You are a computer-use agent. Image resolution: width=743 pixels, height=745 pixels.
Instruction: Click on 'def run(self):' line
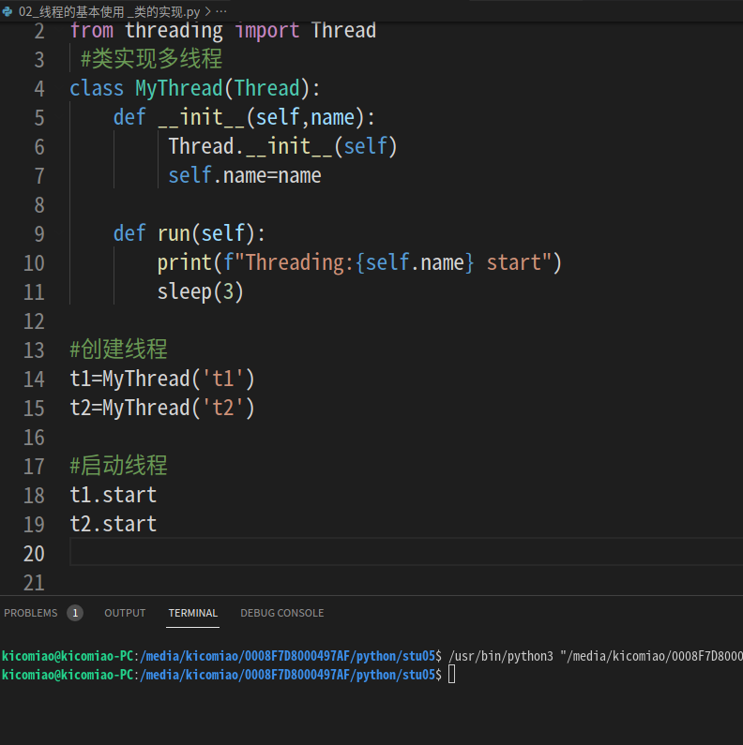pos(190,233)
